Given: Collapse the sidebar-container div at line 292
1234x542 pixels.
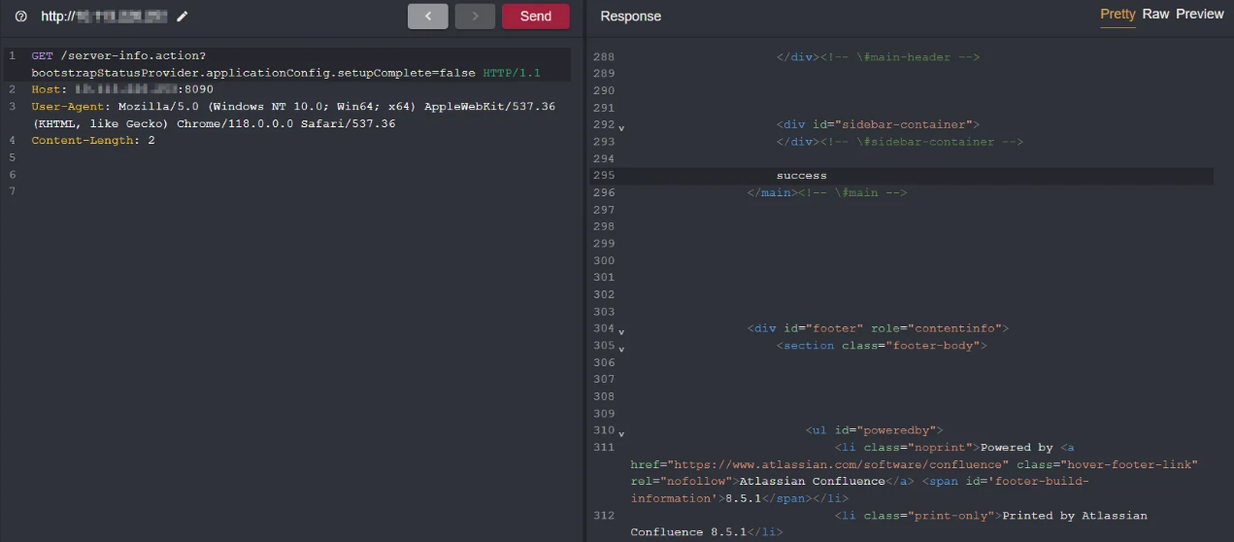Looking at the screenshot, I should (621, 127).
